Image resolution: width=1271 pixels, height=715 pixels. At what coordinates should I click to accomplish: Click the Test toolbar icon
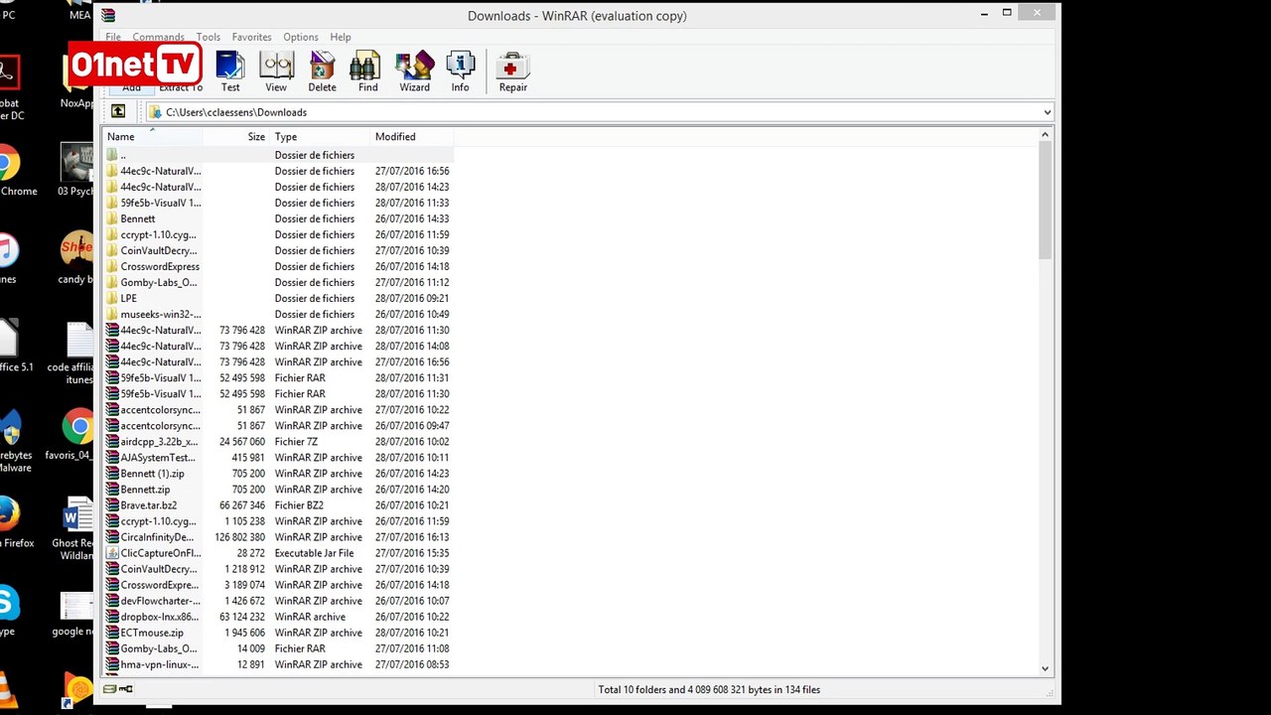coord(230,71)
